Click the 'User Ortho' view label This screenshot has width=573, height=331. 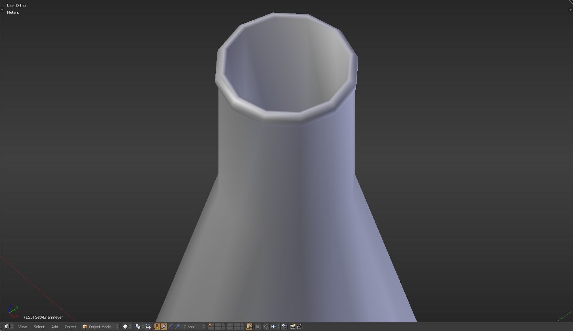pyautogui.click(x=16, y=6)
